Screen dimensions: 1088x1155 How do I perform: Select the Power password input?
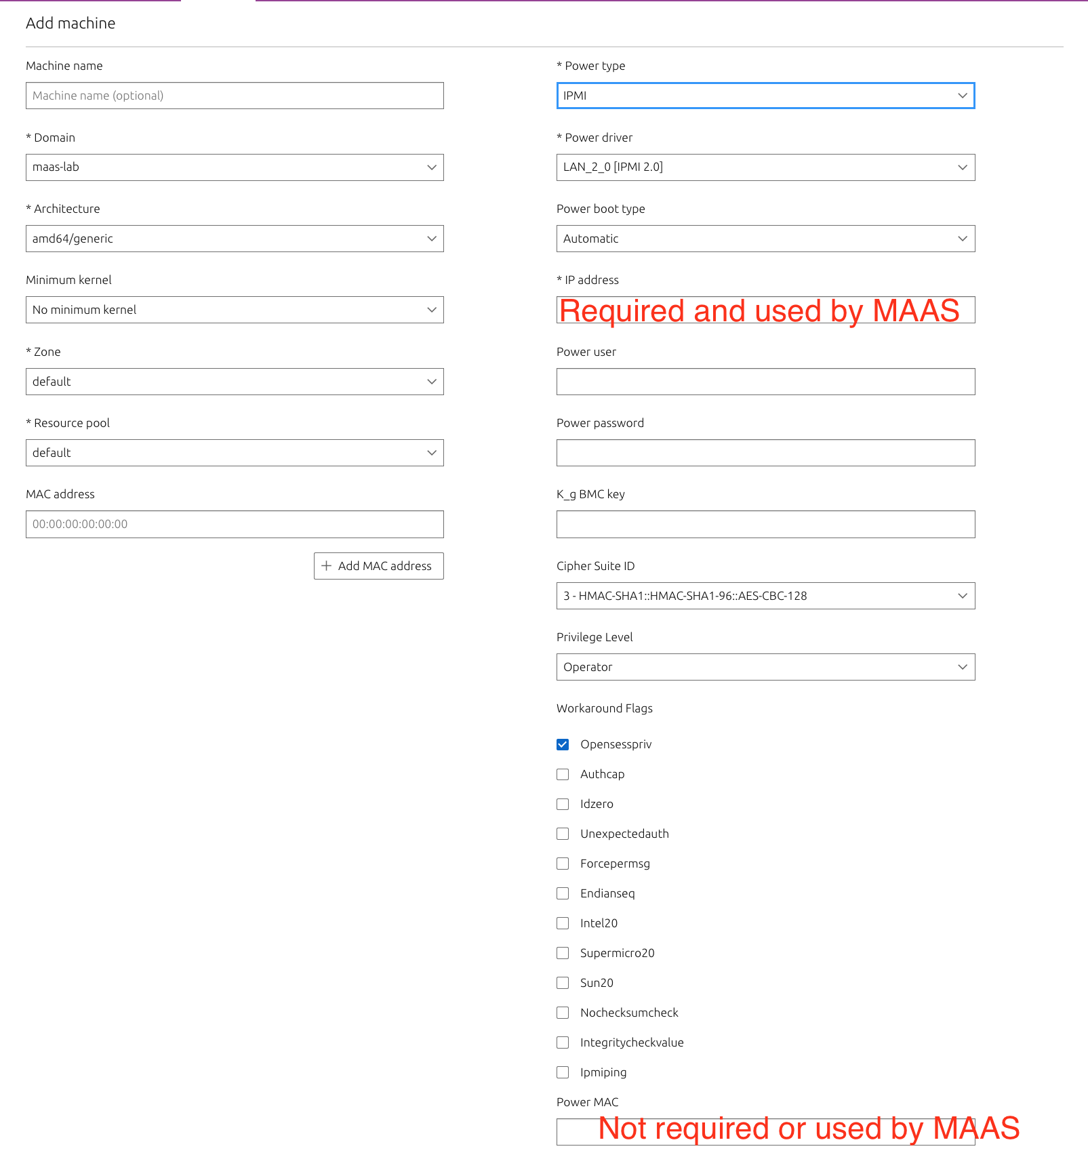[x=765, y=453]
